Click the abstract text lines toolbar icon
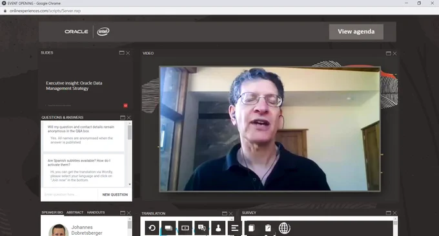Viewport: 439px width, 236px height. (234, 228)
